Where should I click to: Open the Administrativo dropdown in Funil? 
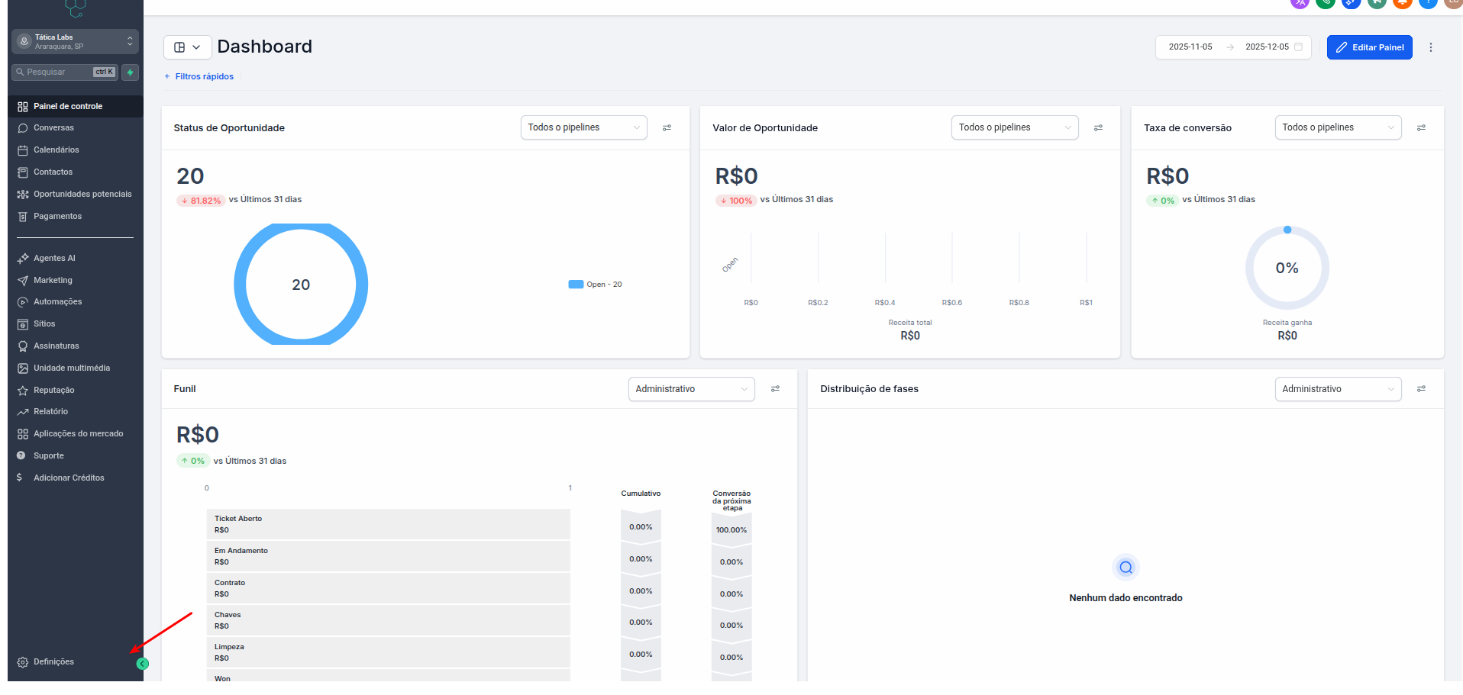point(692,389)
